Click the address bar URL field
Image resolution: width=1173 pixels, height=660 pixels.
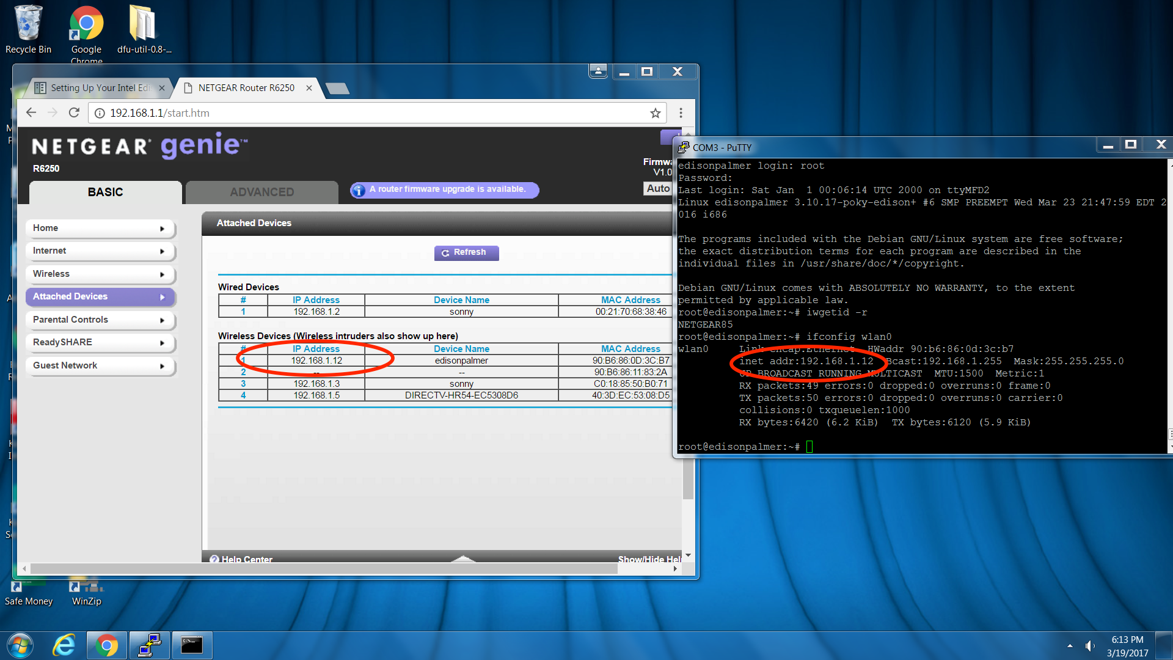376,113
